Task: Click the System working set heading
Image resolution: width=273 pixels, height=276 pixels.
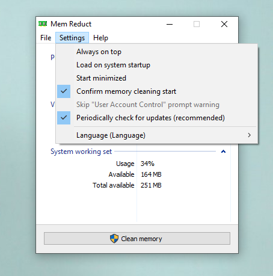Action: (81, 152)
